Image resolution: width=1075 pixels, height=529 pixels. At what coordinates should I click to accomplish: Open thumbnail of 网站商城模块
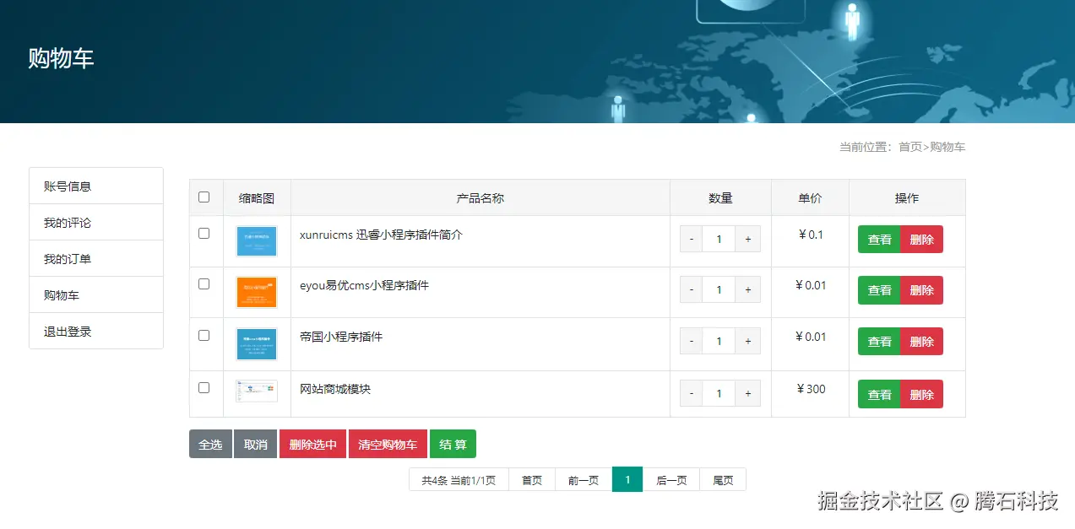pos(257,391)
